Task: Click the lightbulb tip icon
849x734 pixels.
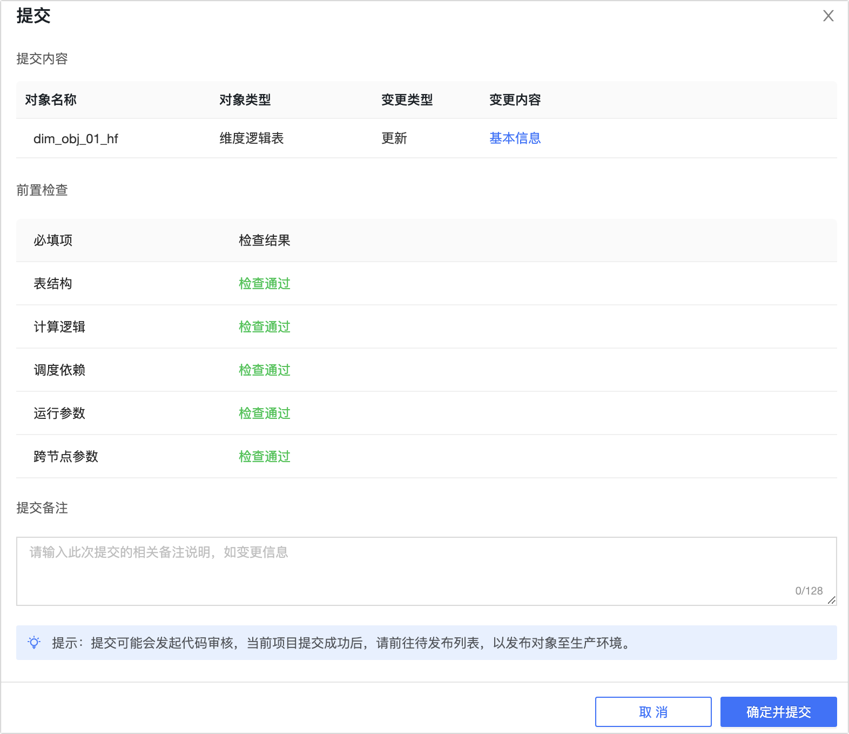Action: tap(34, 643)
